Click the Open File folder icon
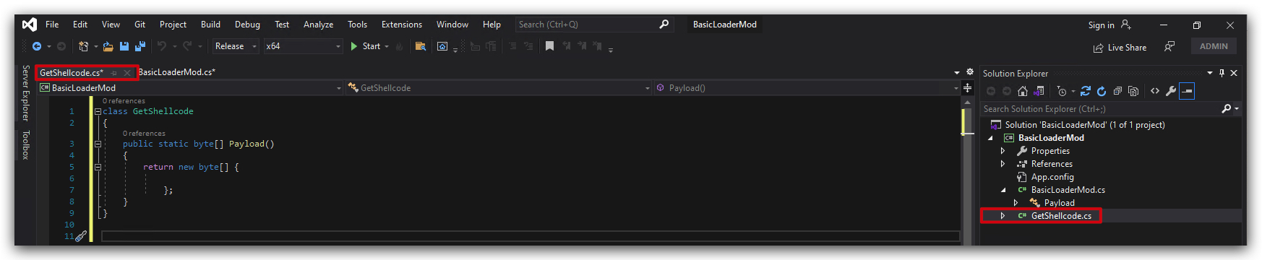 coord(108,46)
